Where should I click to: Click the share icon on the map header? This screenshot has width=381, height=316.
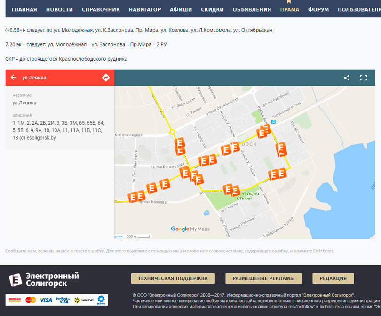tap(347, 78)
